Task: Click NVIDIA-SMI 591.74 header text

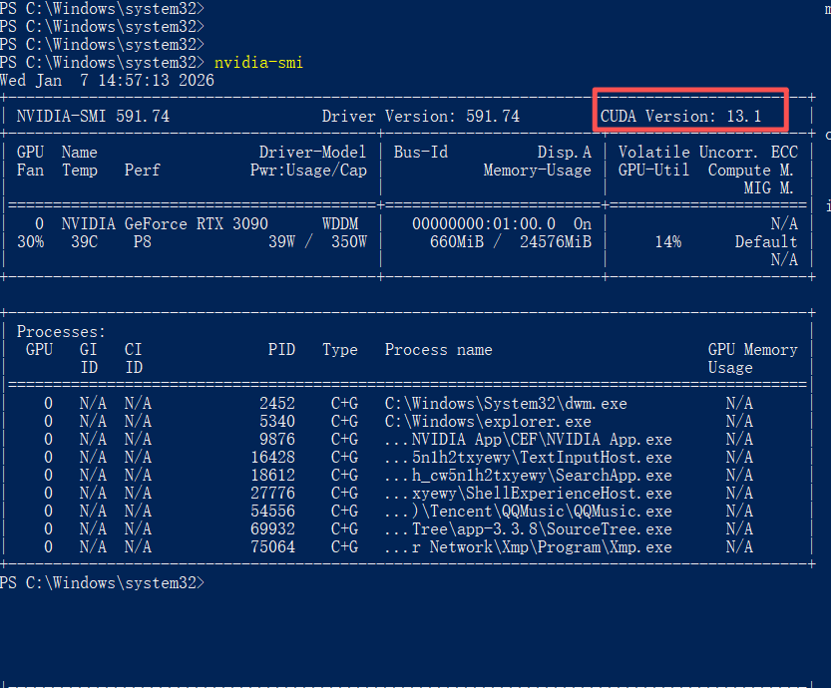Action: pos(93,116)
